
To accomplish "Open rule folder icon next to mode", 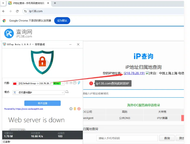I will pos(67,92).
